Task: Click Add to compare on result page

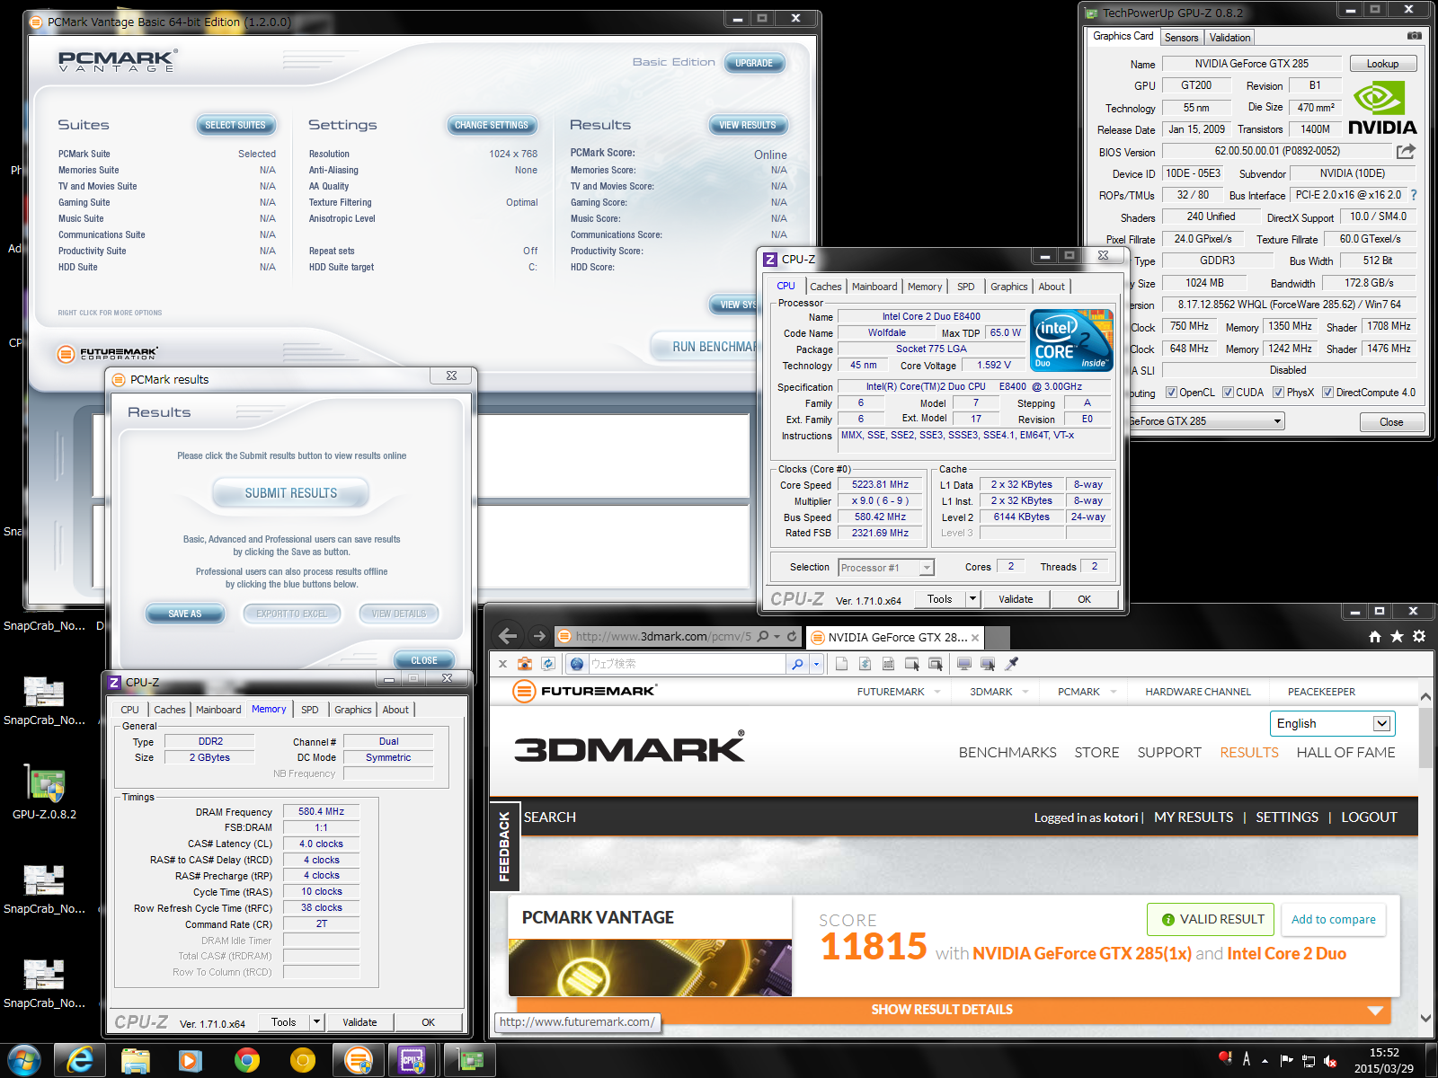Action: (x=1333, y=919)
